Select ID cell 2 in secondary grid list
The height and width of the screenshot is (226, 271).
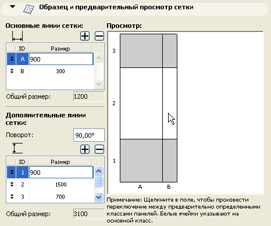coord(23,184)
